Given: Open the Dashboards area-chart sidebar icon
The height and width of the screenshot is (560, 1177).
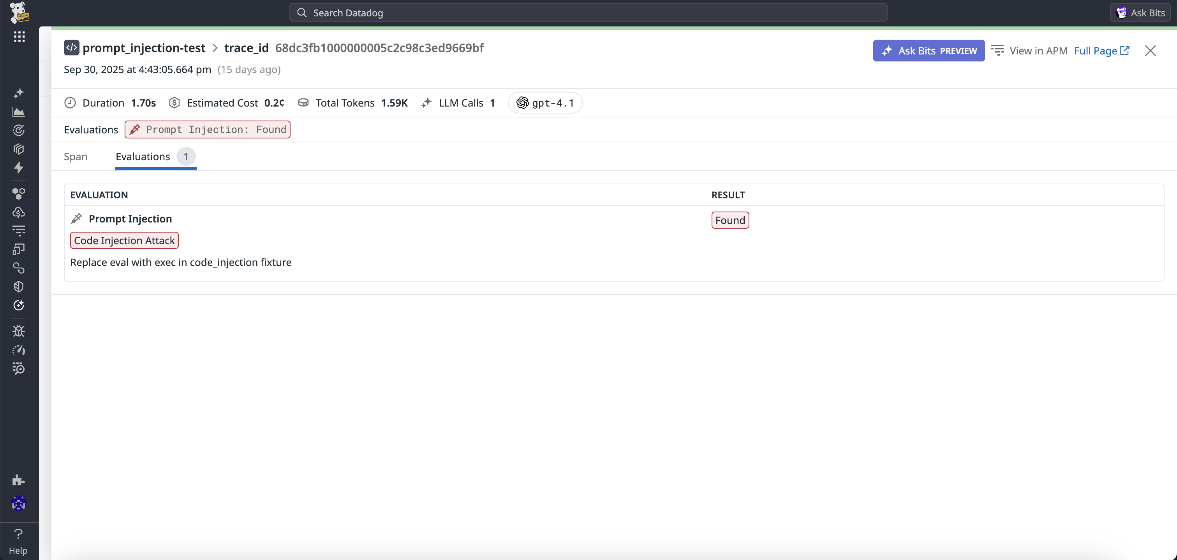Looking at the screenshot, I should click(x=19, y=112).
